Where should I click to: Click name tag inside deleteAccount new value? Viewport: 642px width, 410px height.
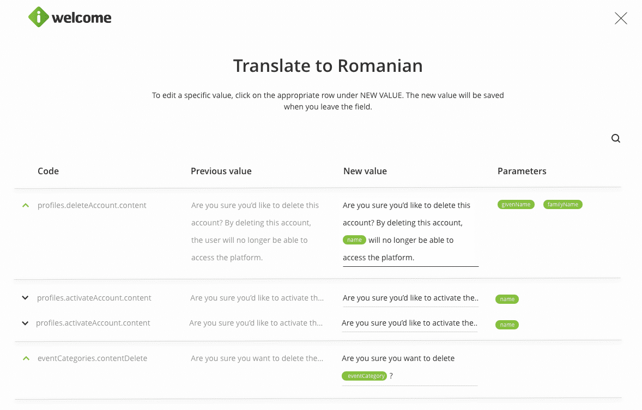(x=354, y=240)
